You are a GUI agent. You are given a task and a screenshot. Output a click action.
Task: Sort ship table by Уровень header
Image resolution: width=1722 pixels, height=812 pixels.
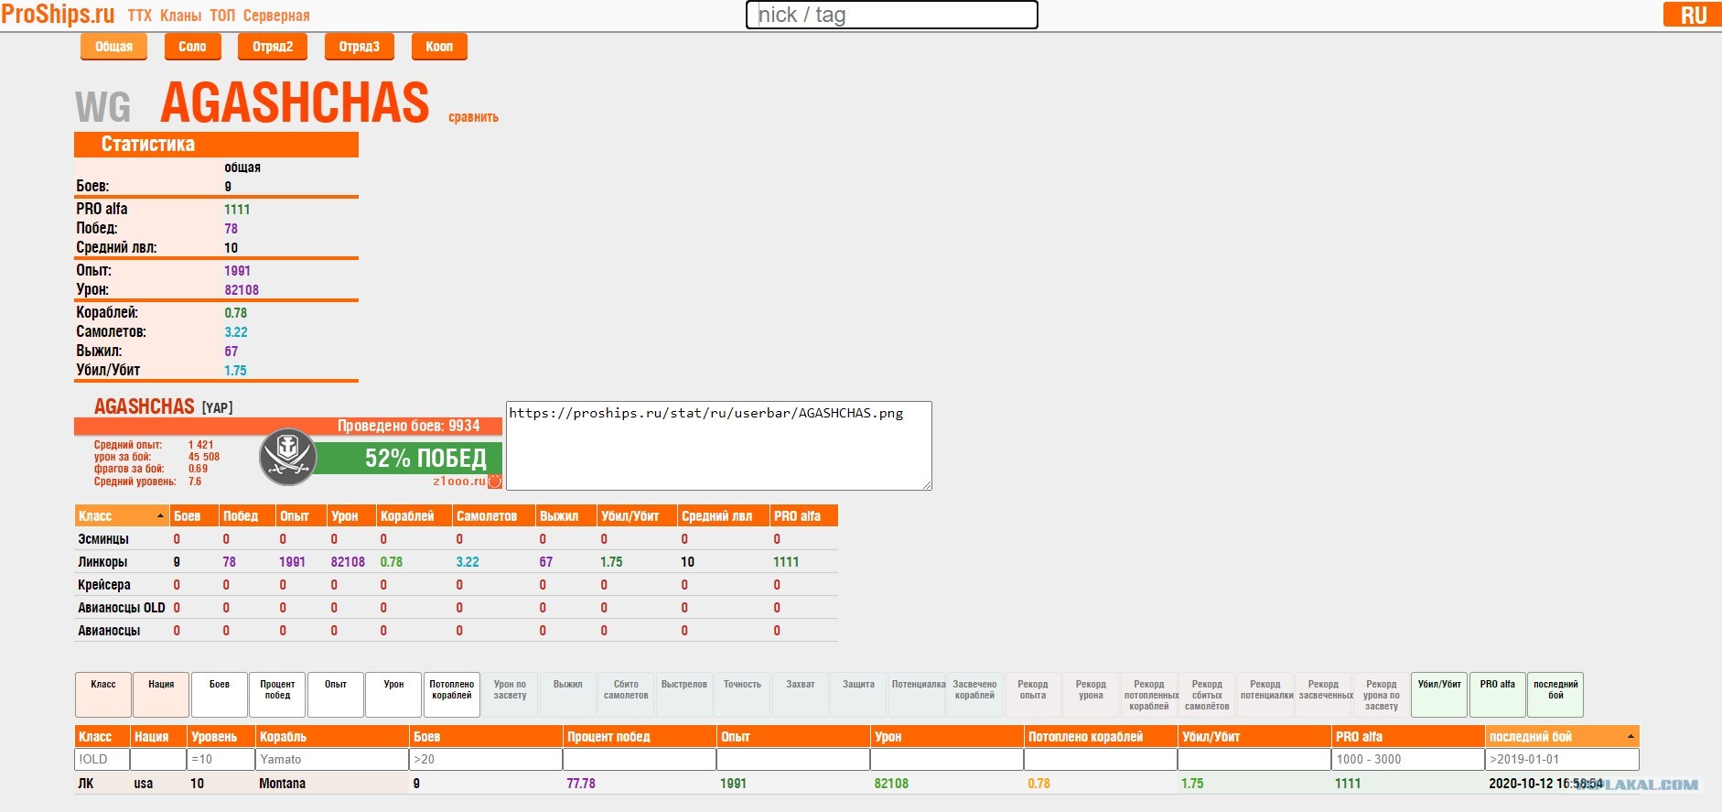point(221,737)
